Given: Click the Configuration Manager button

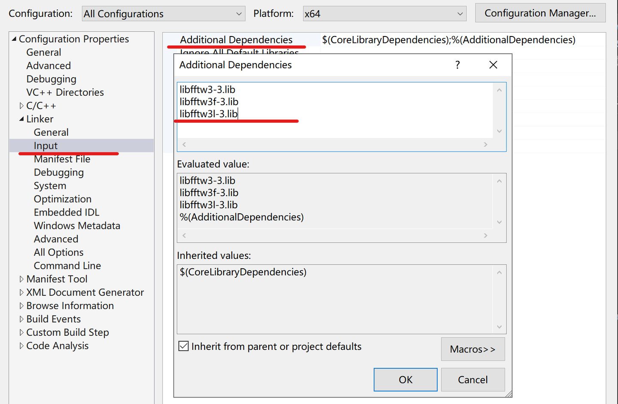Looking at the screenshot, I should (540, 13).
